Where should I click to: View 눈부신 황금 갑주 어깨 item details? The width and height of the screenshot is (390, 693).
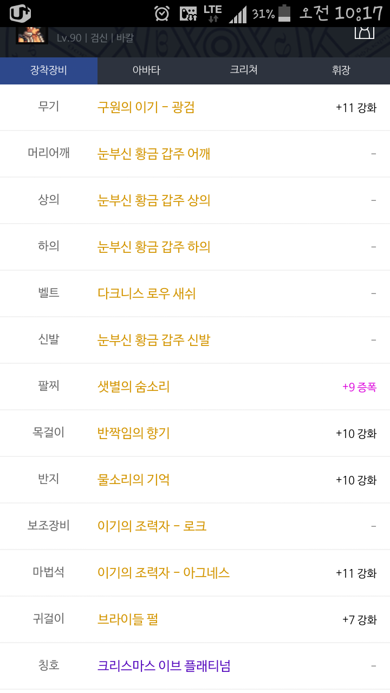coord(154,154)
